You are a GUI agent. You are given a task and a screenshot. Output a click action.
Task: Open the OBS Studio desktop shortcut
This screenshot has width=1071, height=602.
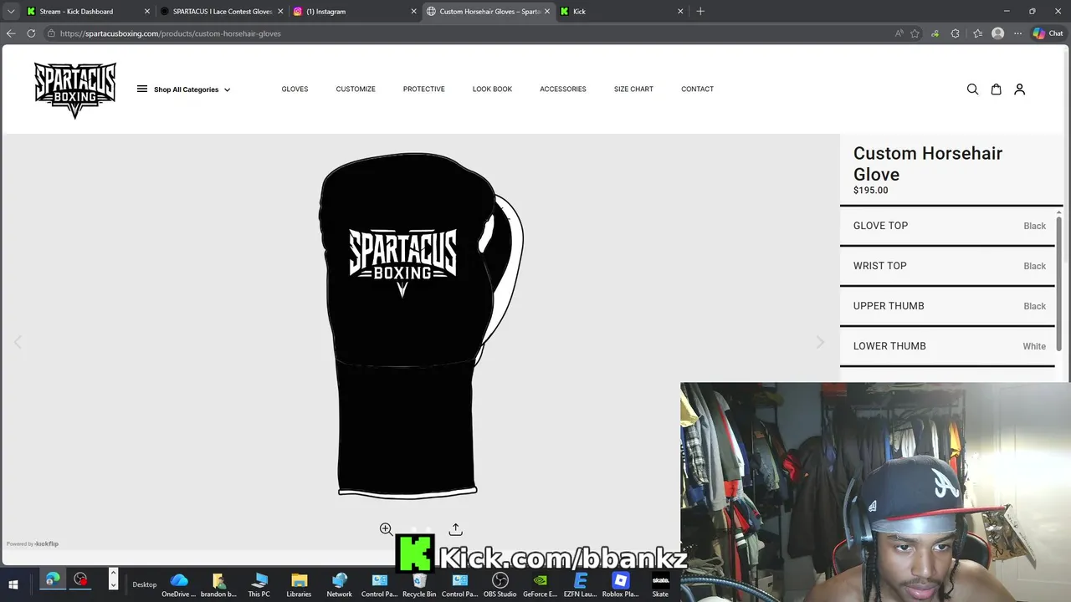pos(500,584)
